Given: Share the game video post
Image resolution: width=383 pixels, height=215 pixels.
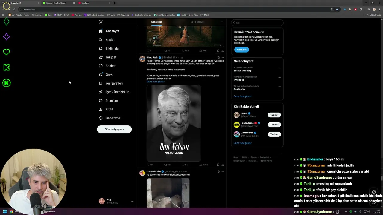Looking at the screenshot, I should [x=223, y=51].
